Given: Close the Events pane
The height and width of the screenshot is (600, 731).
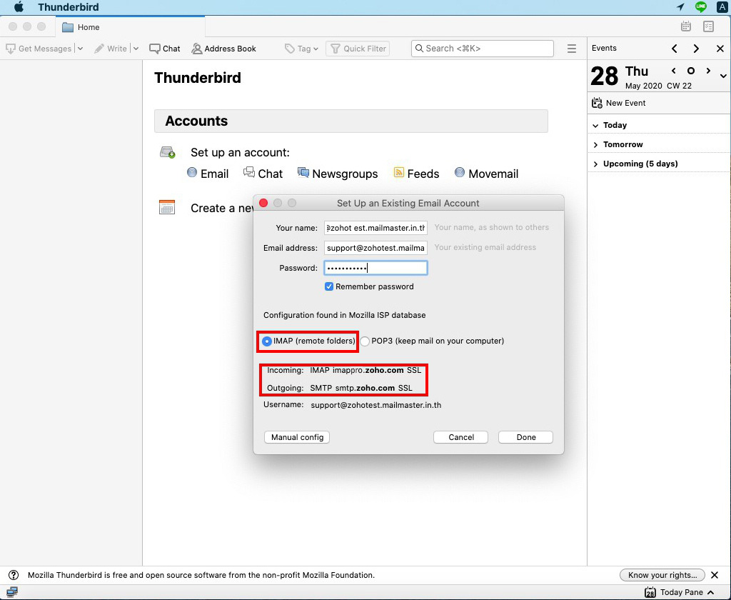Looking at the screenshot, I should tap(720, 49).
